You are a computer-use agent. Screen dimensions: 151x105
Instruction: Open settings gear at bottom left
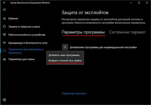(5, 100)
